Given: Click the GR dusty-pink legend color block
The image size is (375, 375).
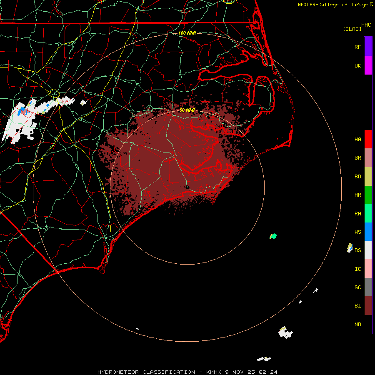Looking at the screenshot, I should pos(368,158).
